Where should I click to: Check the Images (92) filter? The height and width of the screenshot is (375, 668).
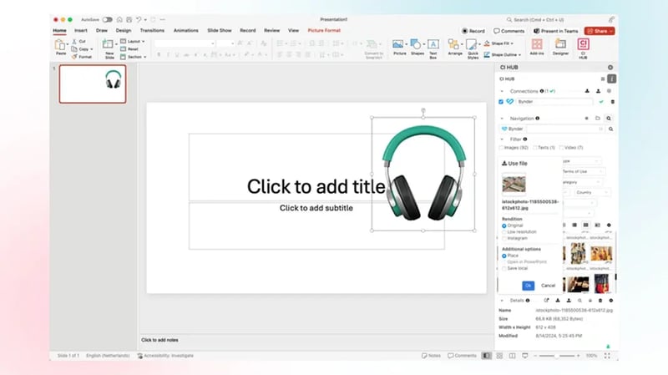pyautogui.click(x=502, y=148)
